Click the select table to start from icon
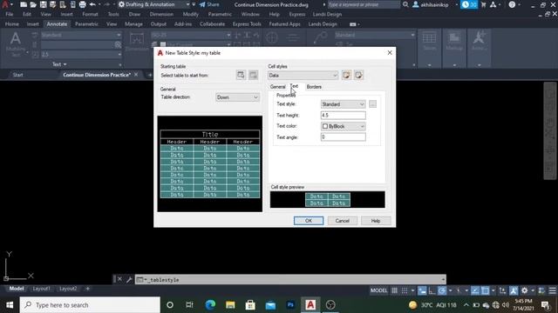The width and height of the screenshot is (558, 313). pos(241,75)
